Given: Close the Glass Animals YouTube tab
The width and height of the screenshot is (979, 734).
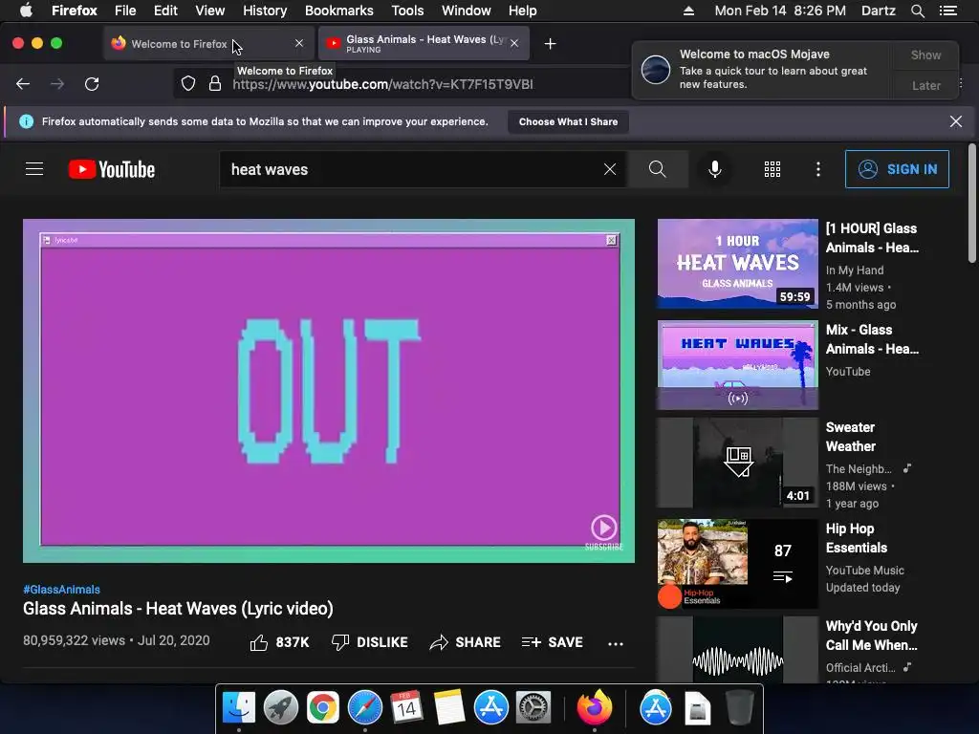Looking at the screenshot, I should [x=513, y=43].
